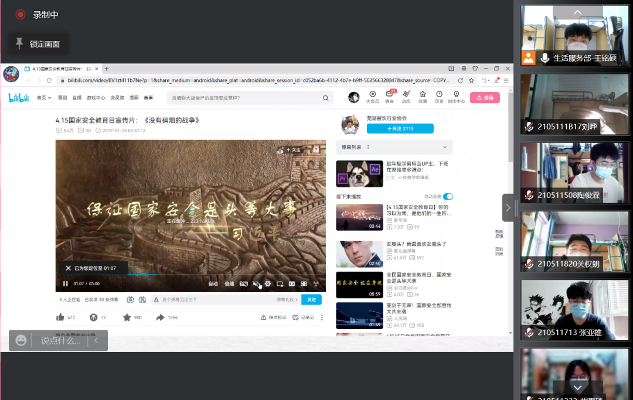This screenshot has width=633, height=400.
Task: Toggle the subtitle icon in player controls
Action: [243, 284]
